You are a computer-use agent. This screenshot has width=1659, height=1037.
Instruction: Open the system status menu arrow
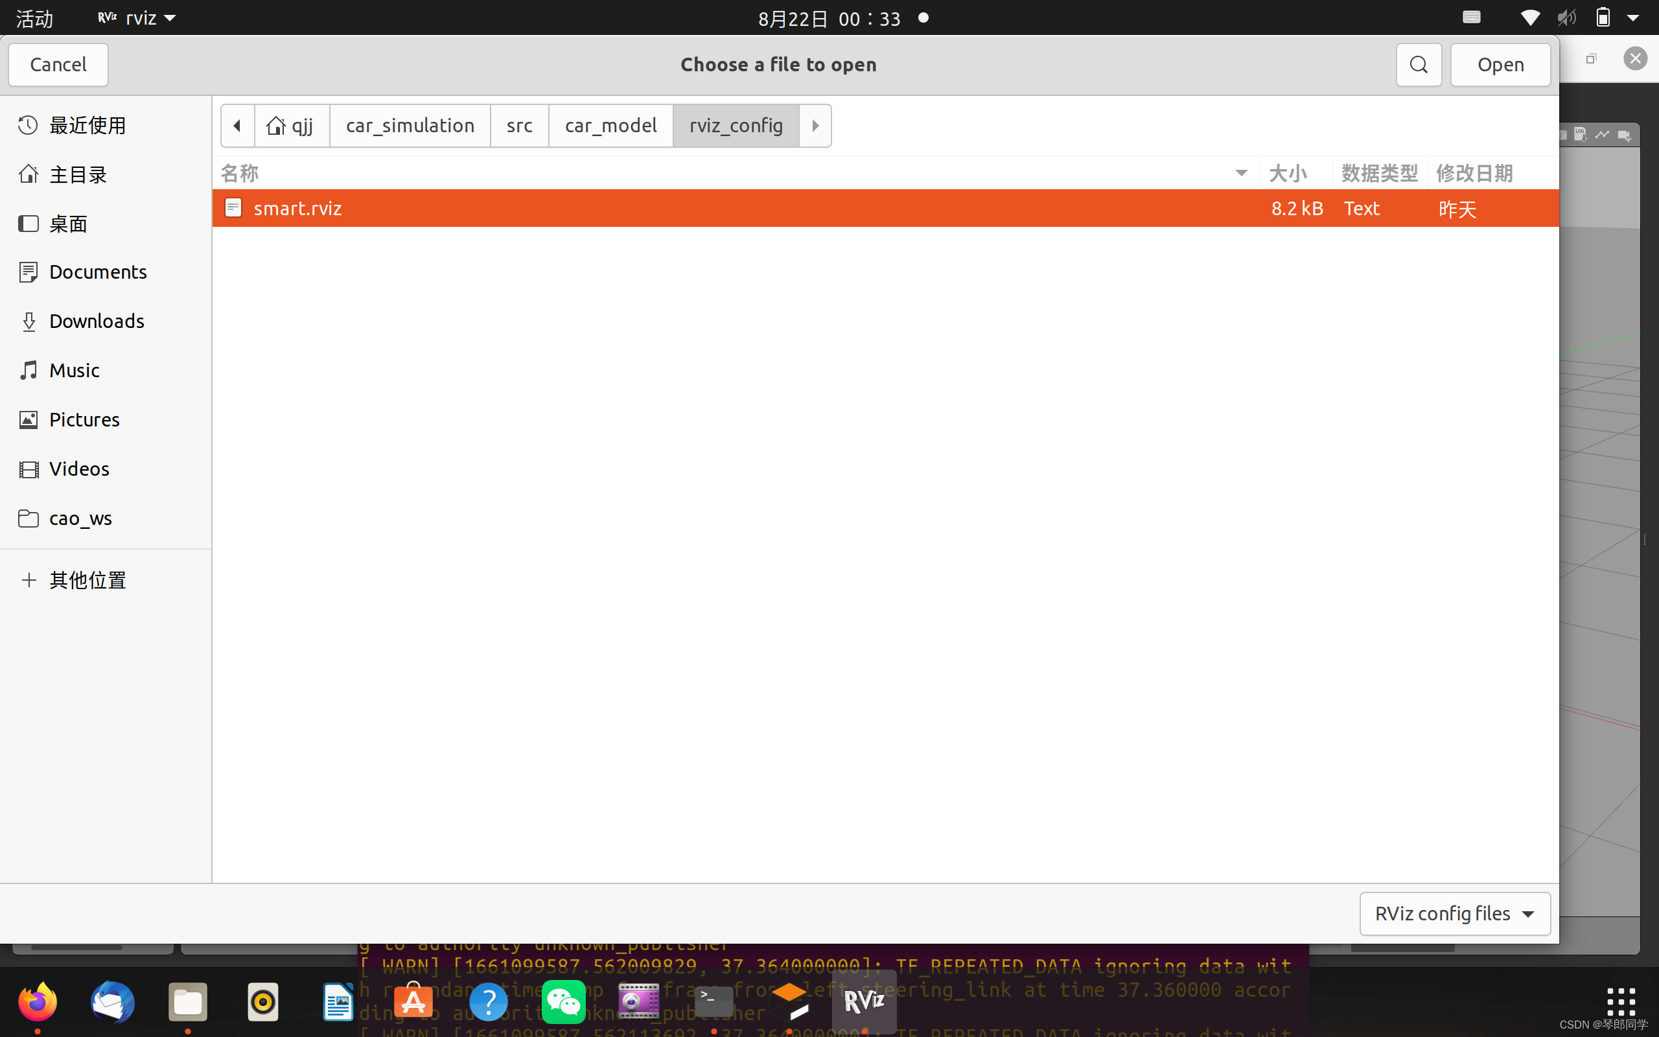1634,18
